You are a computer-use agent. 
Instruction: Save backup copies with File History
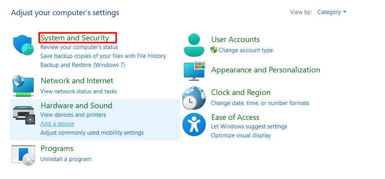click(103, 56)
